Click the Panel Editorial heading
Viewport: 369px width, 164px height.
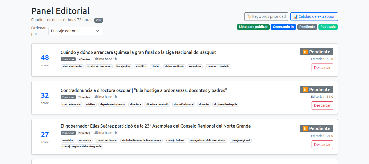60,11
